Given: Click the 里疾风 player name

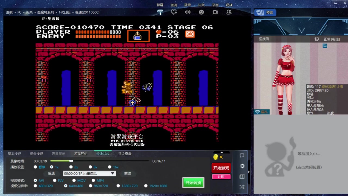Looking at the screenshot, I should pyautogui.click(x=264, y=39).
